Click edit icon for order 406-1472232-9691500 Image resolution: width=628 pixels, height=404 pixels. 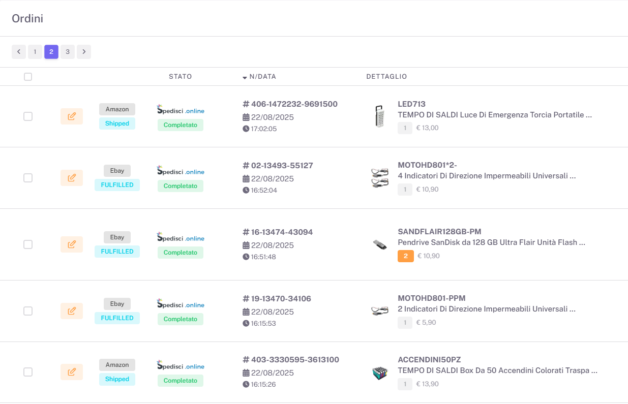72,116
